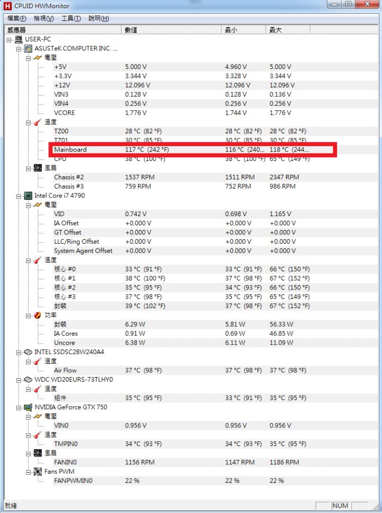Select the Chassis #2 fan row

coord(215,177)
